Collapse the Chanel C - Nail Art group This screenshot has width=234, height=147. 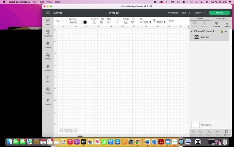(192, 32)
